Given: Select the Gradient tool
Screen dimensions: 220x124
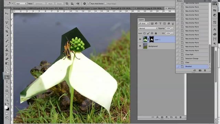Looking at the screenshot, I should point(7,63).
